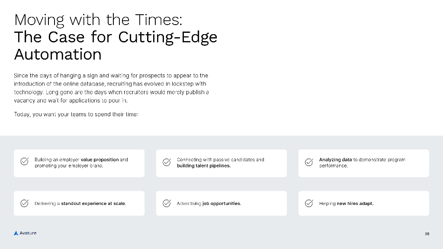Click the 'new hires adapt' bold text
The width and height of the screenshot is (443, 249).
coord(355,203)
